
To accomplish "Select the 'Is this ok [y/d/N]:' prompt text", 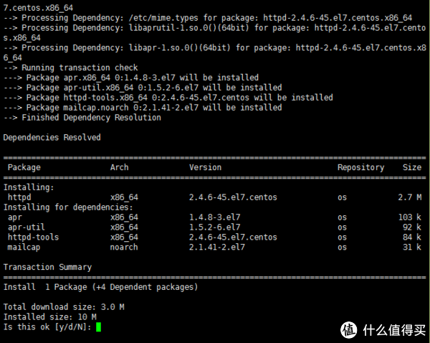I will (47, 327).
